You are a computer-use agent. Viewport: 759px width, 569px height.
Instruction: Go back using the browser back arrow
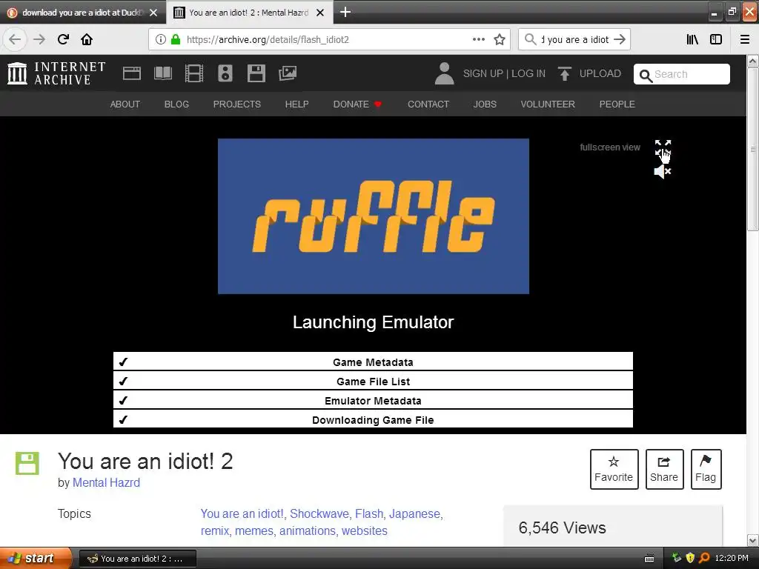(x=15, y=39)
